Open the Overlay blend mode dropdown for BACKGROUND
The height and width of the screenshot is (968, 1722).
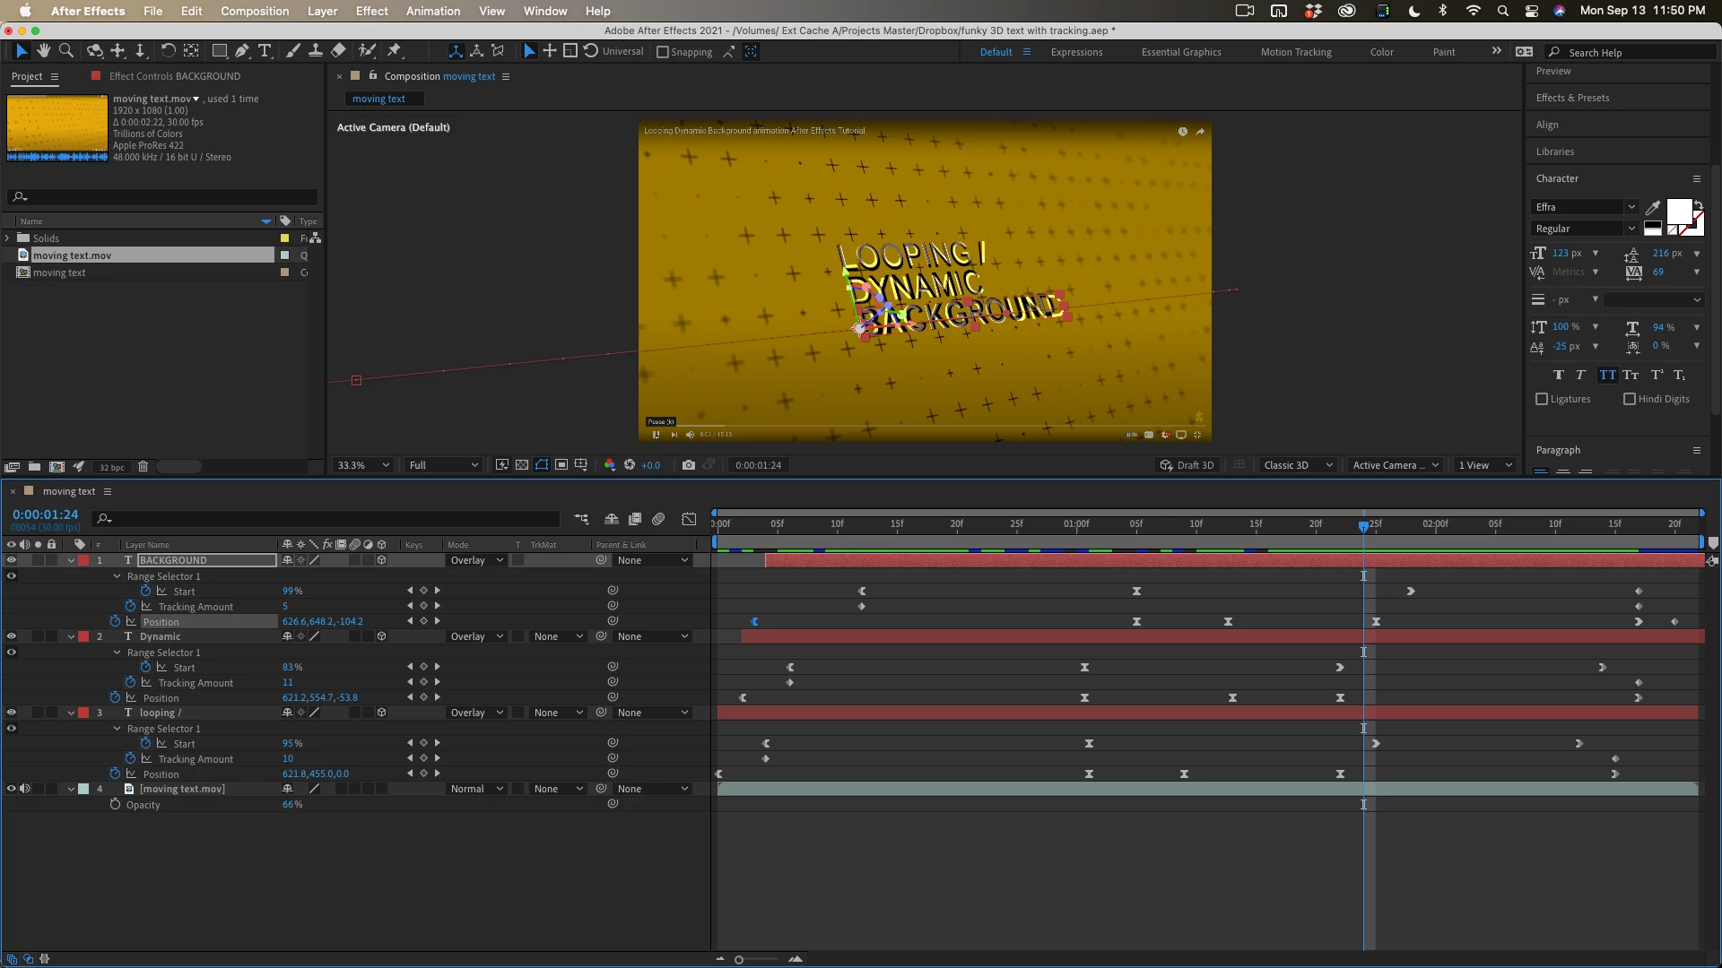click(476, 560)
